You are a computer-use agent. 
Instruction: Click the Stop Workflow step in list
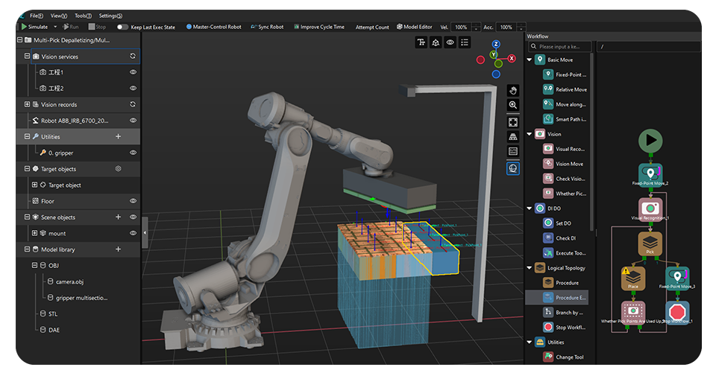pyautogui.click(x=571, y=327)
